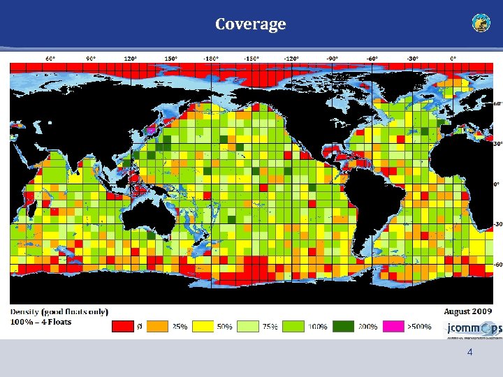Screen dimensions: 503x377
Task: Click 'Density (good floats only)' text
Action: [x=59, y=312]
